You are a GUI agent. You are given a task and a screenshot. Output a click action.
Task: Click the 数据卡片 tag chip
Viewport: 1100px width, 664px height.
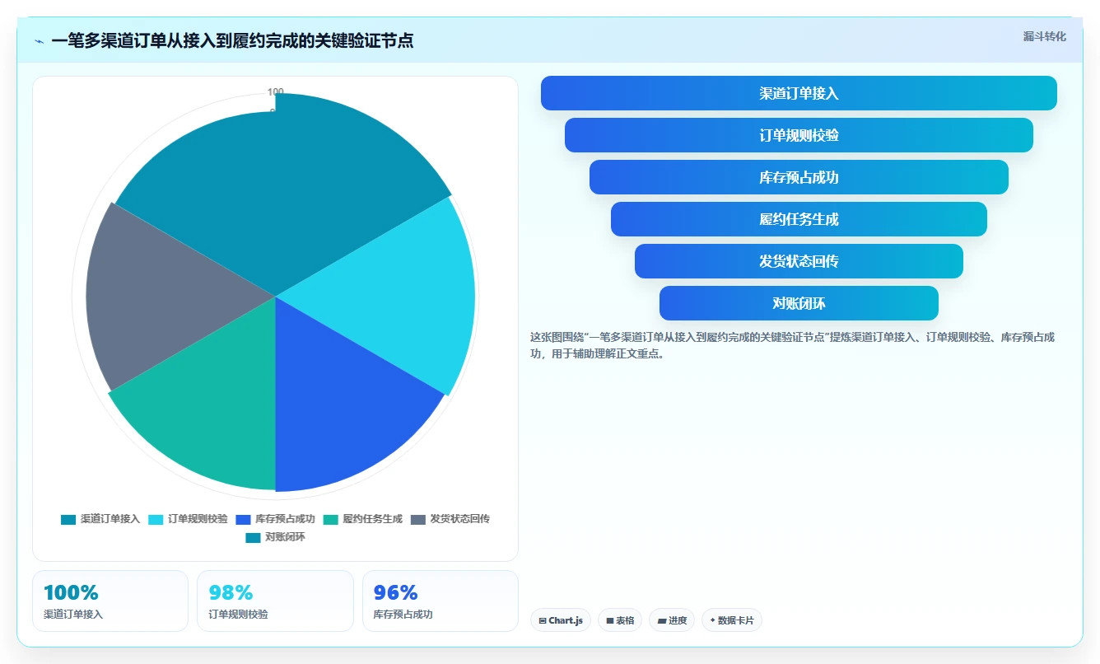tap(732, 620)
